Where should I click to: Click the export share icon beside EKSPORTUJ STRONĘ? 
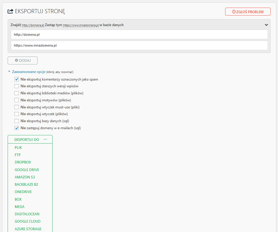point(10,11)
